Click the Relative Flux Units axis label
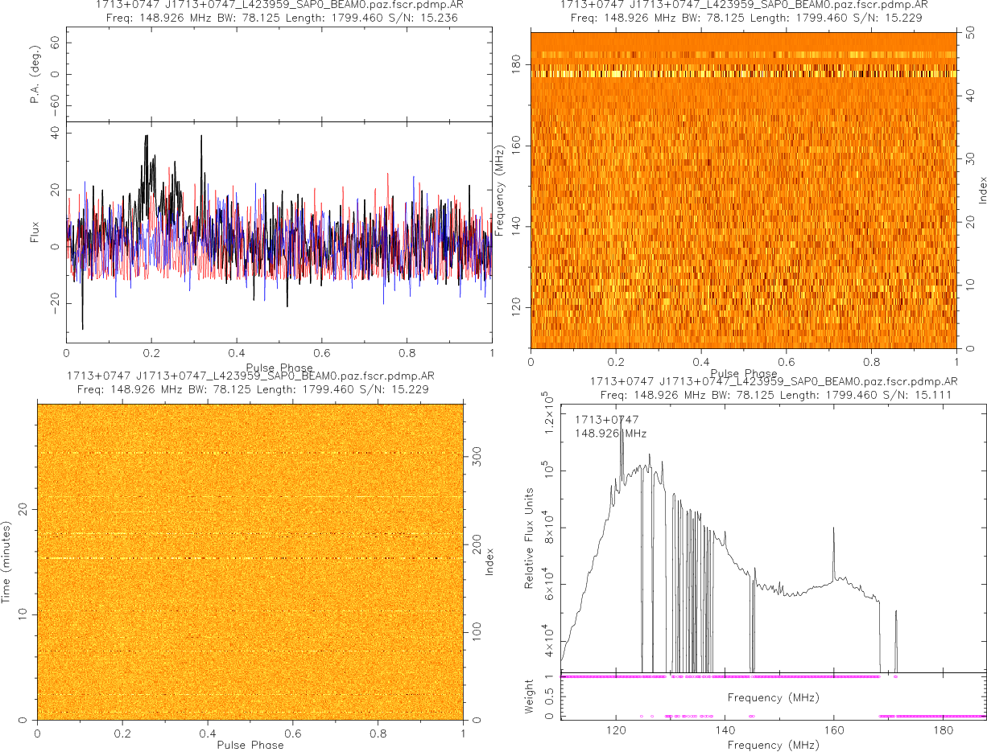 click(531, 537)
